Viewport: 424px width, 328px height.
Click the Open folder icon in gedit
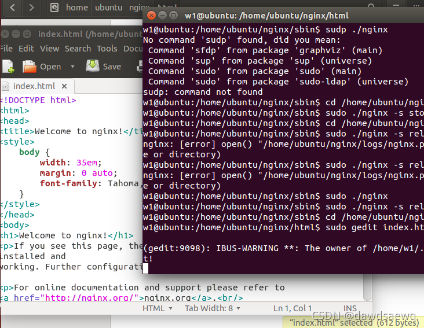(29, 67)
